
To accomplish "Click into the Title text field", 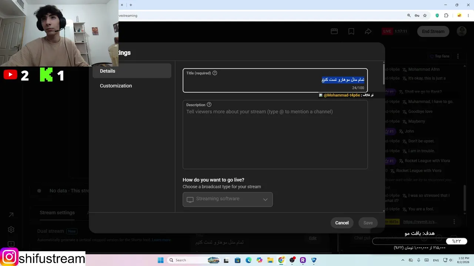I will [275, 80].
